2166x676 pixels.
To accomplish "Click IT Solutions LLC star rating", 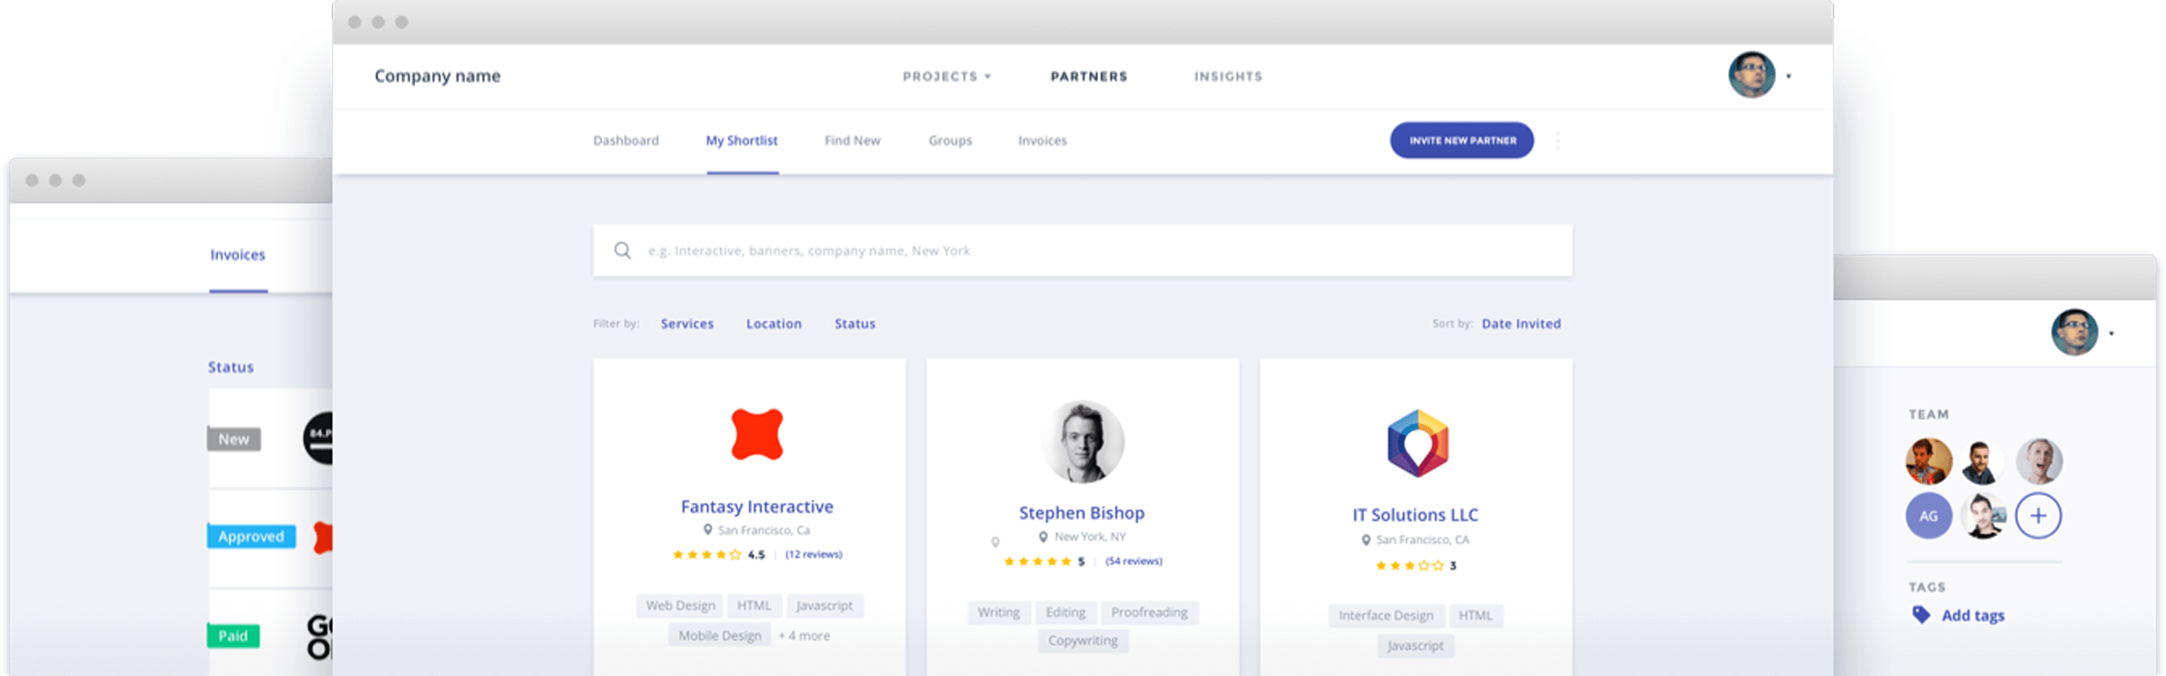I will pos(1409,565).
